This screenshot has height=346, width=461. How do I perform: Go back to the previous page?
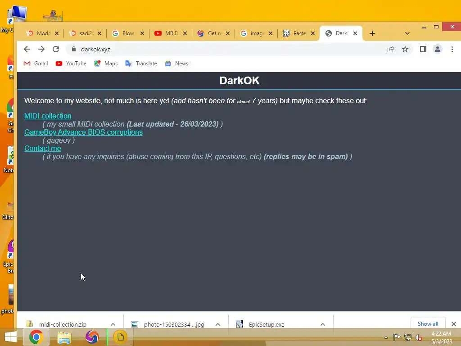click(x=27, y=49)
